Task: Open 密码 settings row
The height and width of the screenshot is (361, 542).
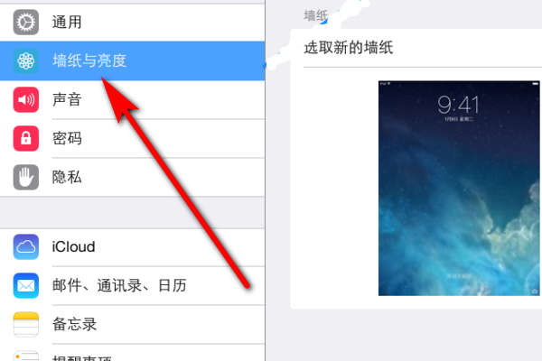Action: (133, 138)
